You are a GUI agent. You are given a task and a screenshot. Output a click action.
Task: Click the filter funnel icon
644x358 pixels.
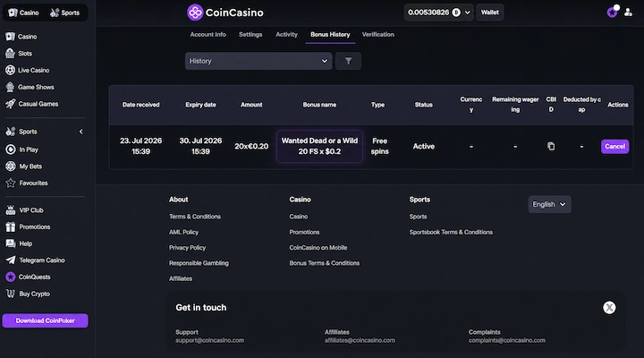point(348,61)
